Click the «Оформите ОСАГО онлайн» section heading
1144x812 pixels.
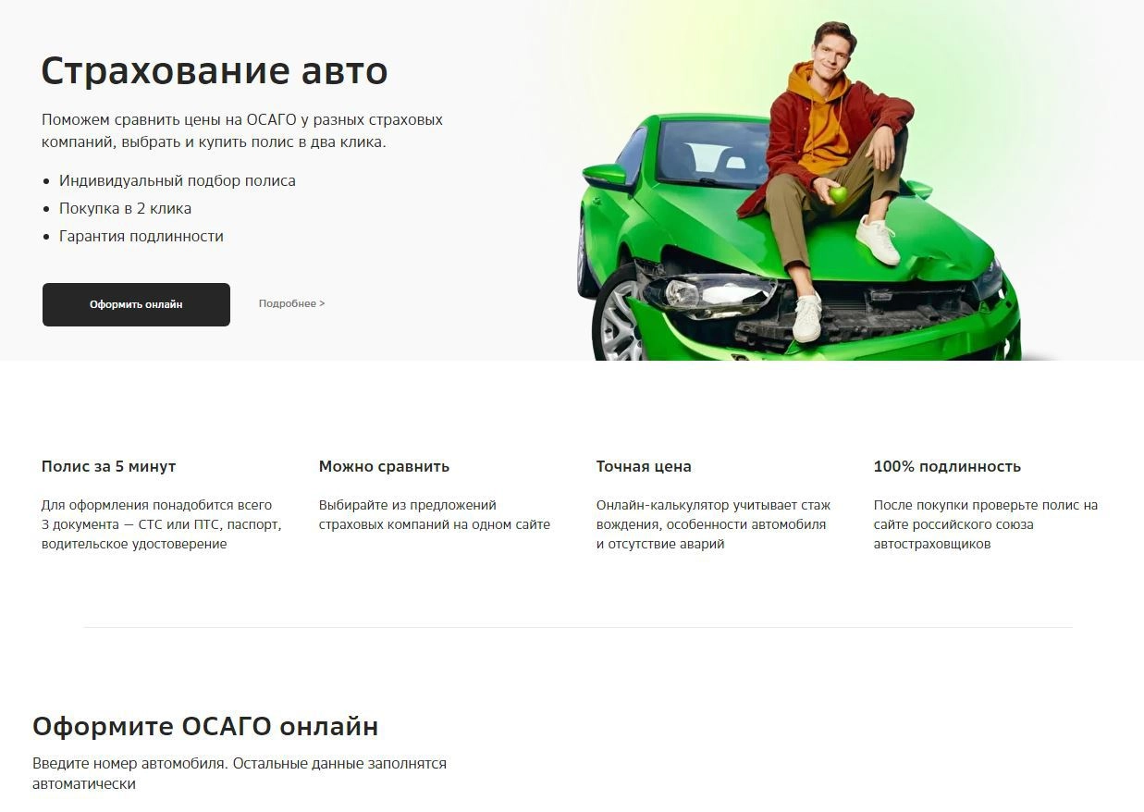pos(205,726)
